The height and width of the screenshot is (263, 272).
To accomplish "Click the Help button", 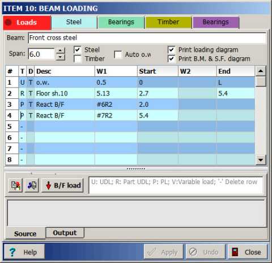I will click(24, 252).
